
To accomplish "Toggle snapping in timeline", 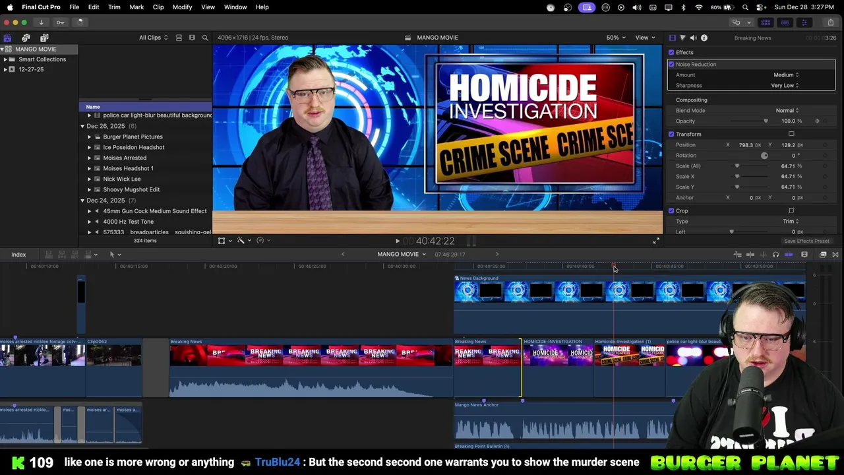I will point(789,255).
